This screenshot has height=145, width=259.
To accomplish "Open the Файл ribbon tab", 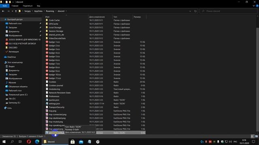I will pyautogui.click(x=4, y=6).
